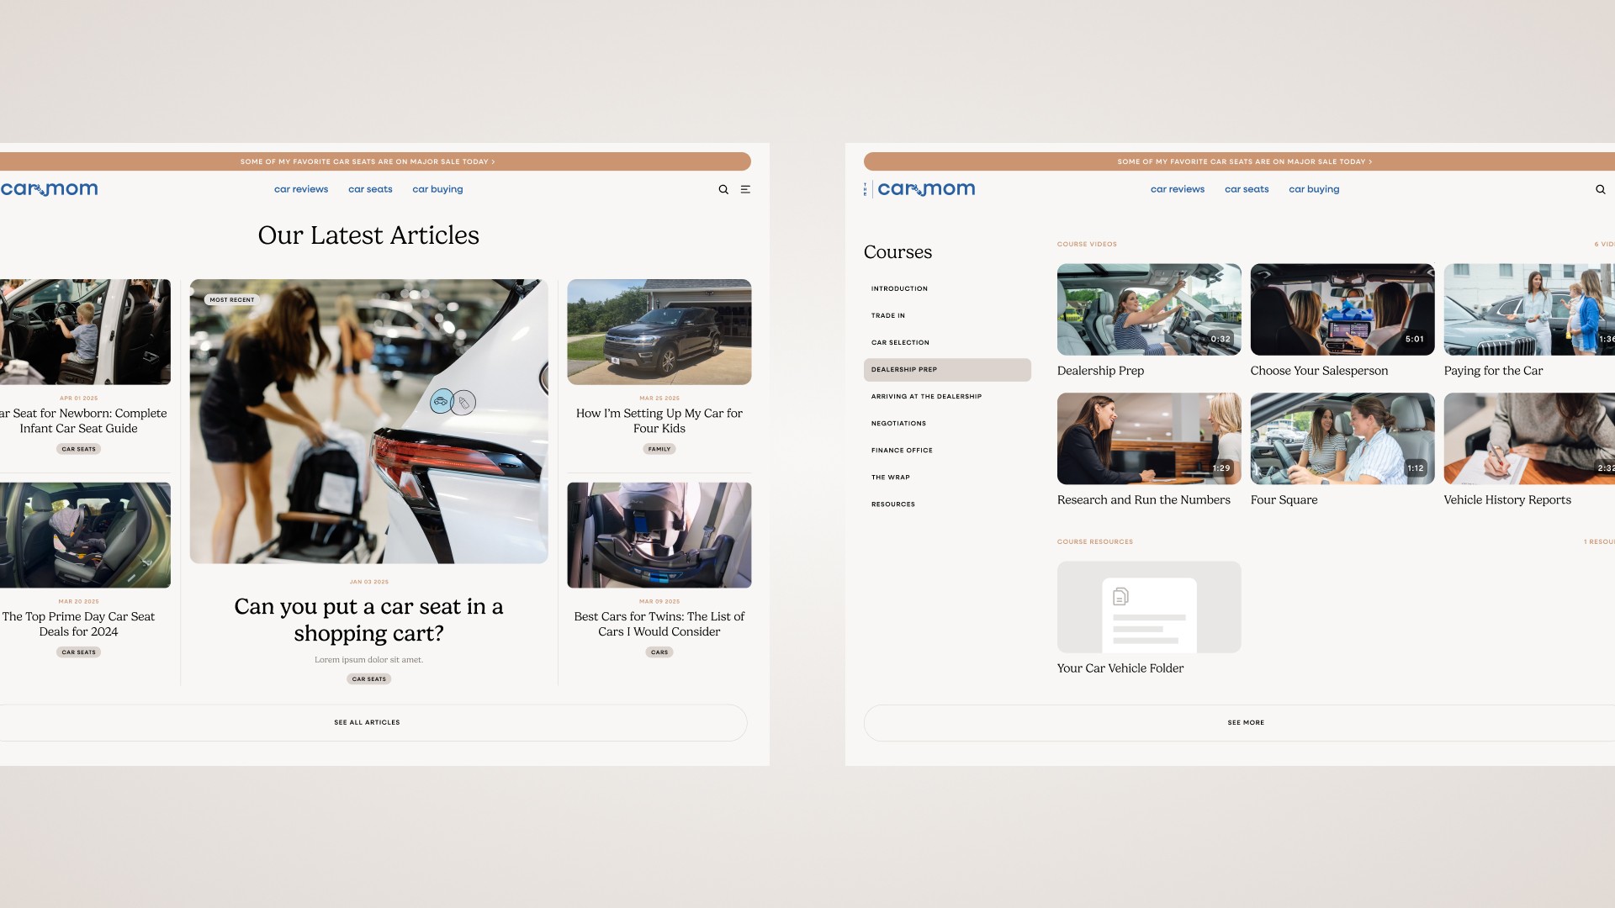Click the document icon in Your Car Vehicle Folder

(1120, 597)
